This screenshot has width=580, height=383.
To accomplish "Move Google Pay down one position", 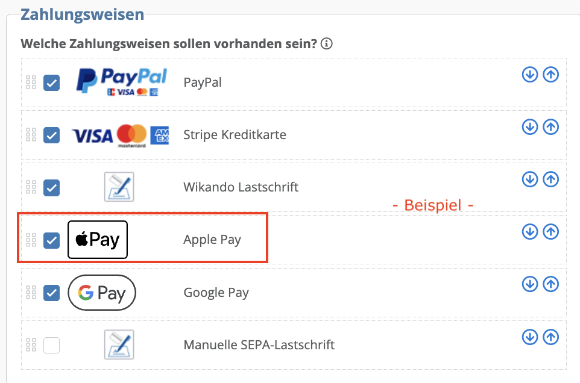I will [529, 284].
